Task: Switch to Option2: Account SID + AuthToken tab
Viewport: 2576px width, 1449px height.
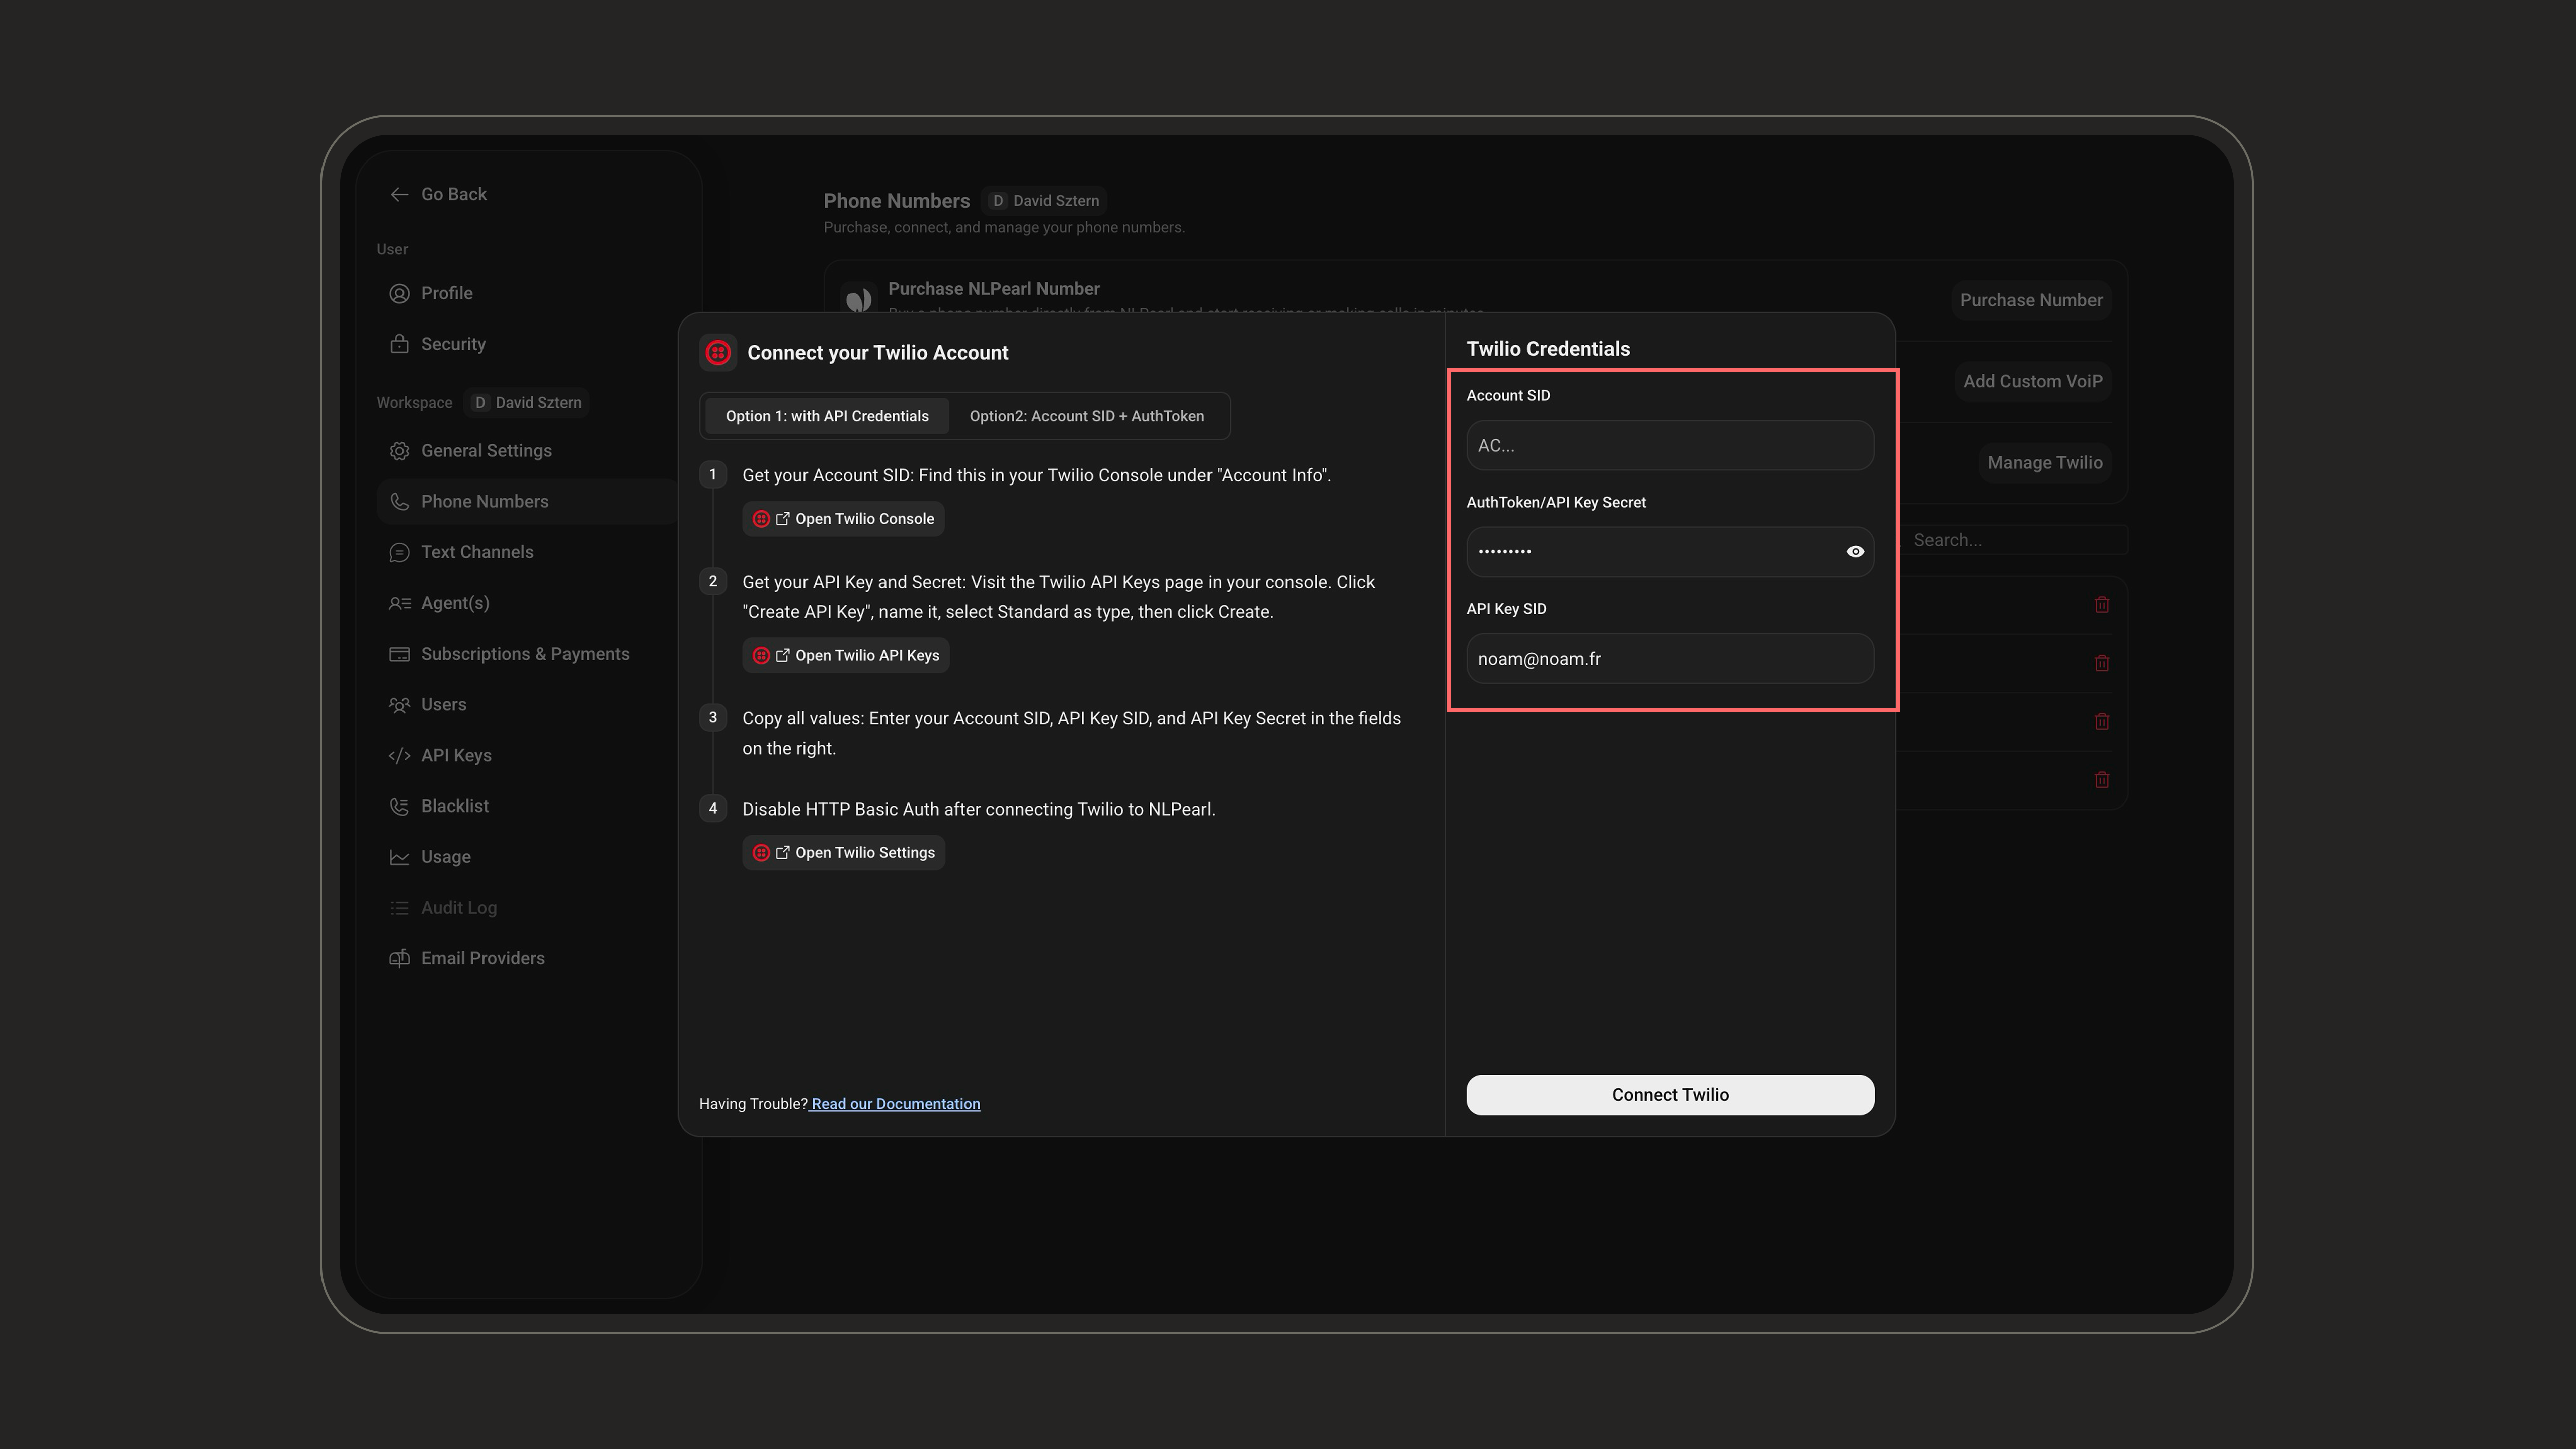Action: (x=1086, y=416)
